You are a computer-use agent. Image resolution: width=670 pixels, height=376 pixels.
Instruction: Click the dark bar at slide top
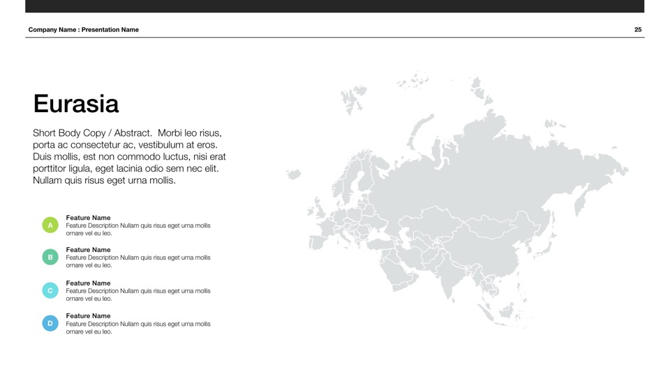tap(335, 6)
